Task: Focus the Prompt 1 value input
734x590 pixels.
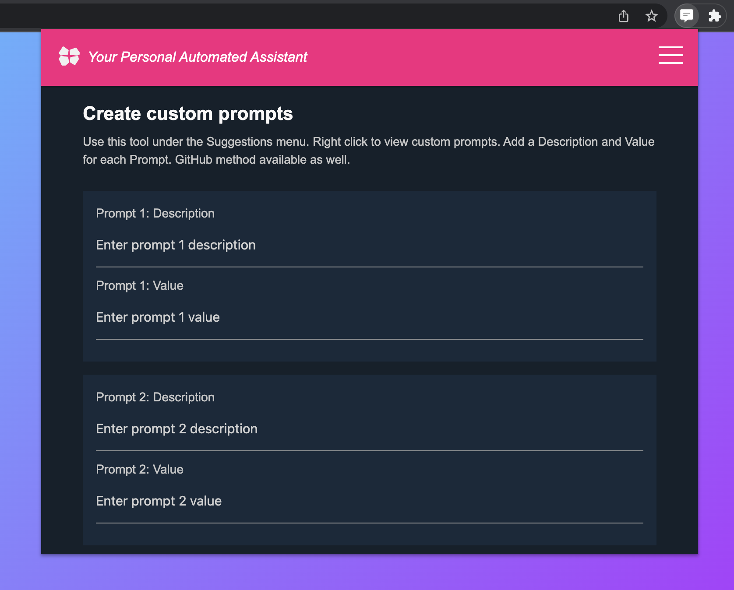Action: click(370, 318)
